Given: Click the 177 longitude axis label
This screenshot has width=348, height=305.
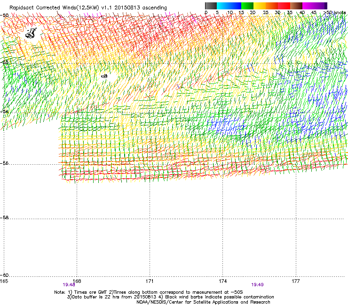Looking at the screenshot, I should point(296,281).
